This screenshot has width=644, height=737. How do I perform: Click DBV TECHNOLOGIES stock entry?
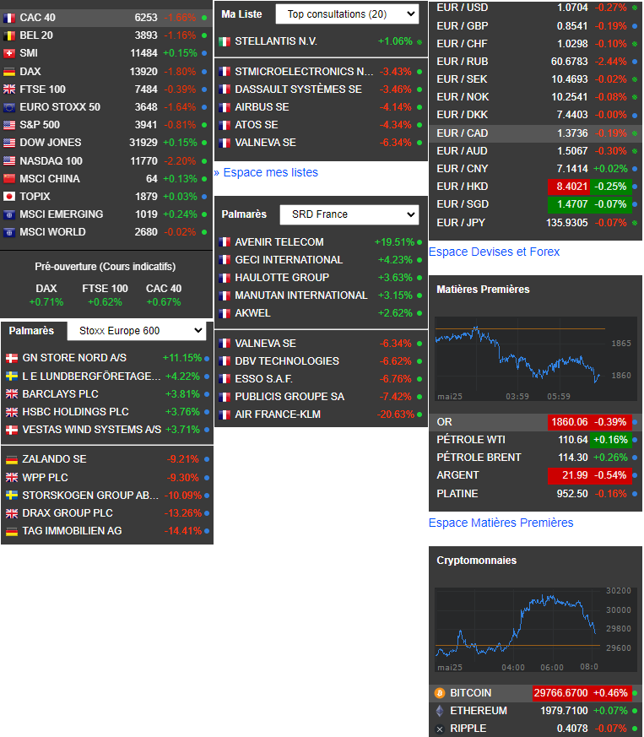coord(287,361)
